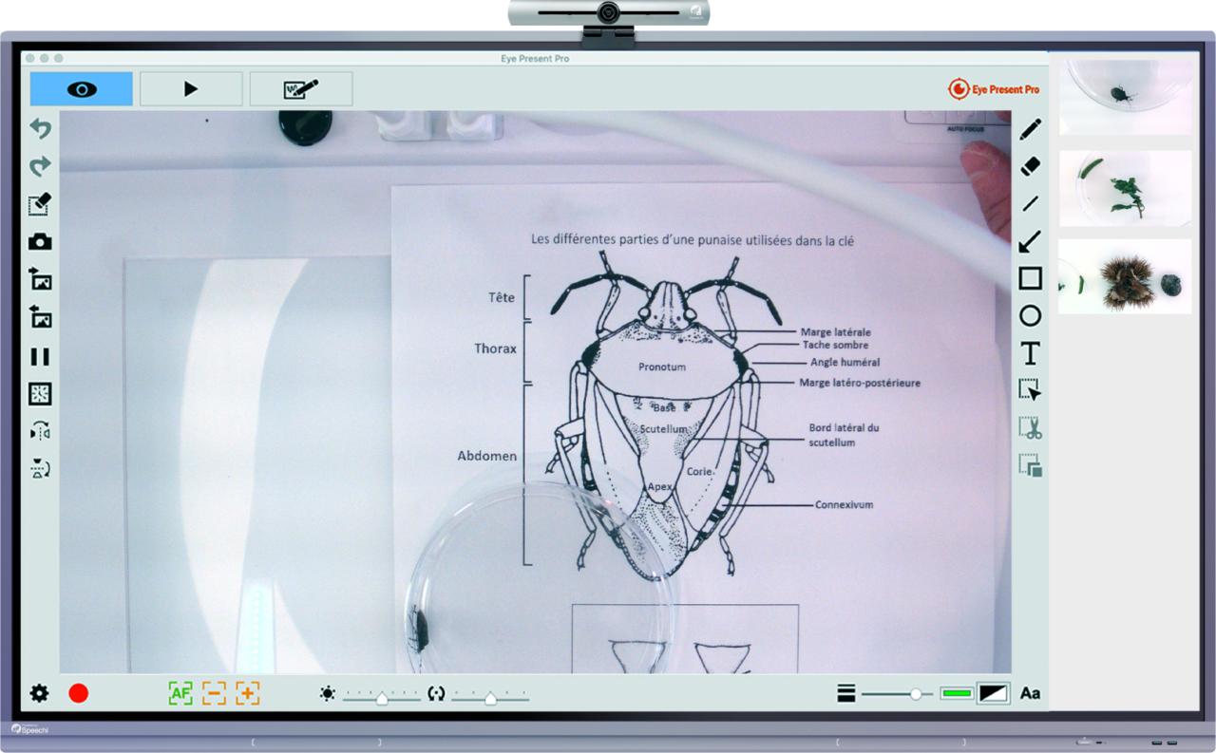Toggle the black-and-white contrast mode
Viewport: 1216px width, 753px height.
994,693
